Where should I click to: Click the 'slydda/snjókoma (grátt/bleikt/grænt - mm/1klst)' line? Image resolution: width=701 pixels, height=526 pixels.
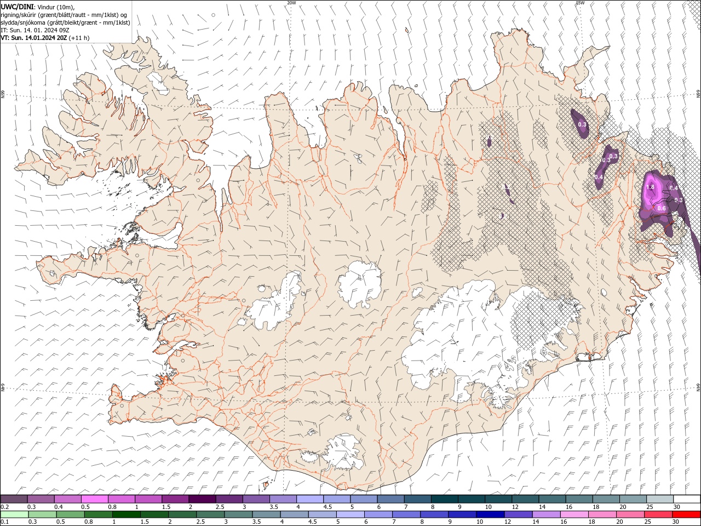(x=65, y=22)
